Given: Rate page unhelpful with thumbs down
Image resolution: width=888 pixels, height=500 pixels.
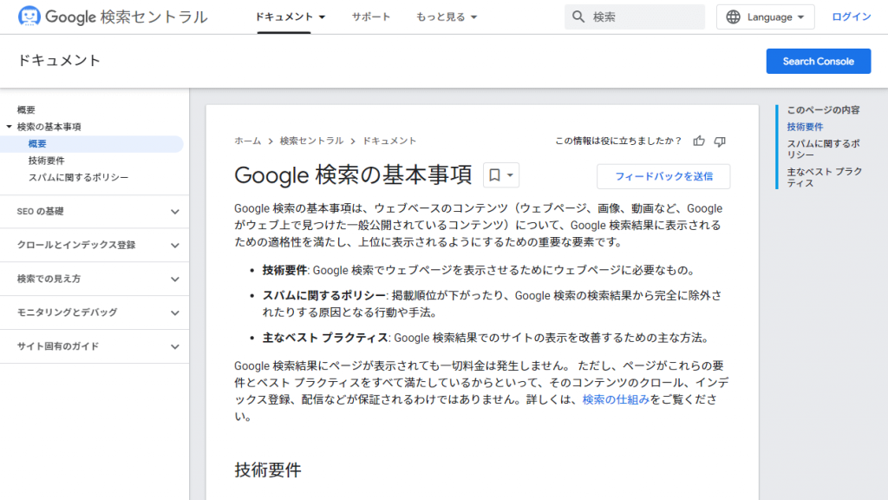Looking at the screenshot, I should coord(720,141).
